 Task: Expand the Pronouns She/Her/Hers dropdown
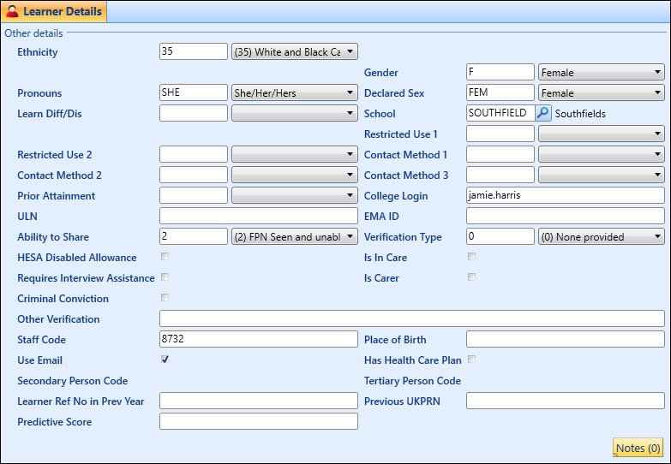coord(350,93)
